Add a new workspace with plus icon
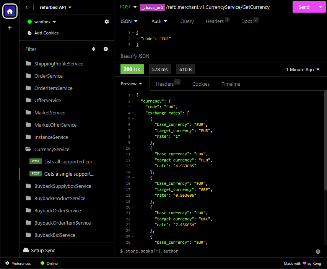 [x=10, y=28]
